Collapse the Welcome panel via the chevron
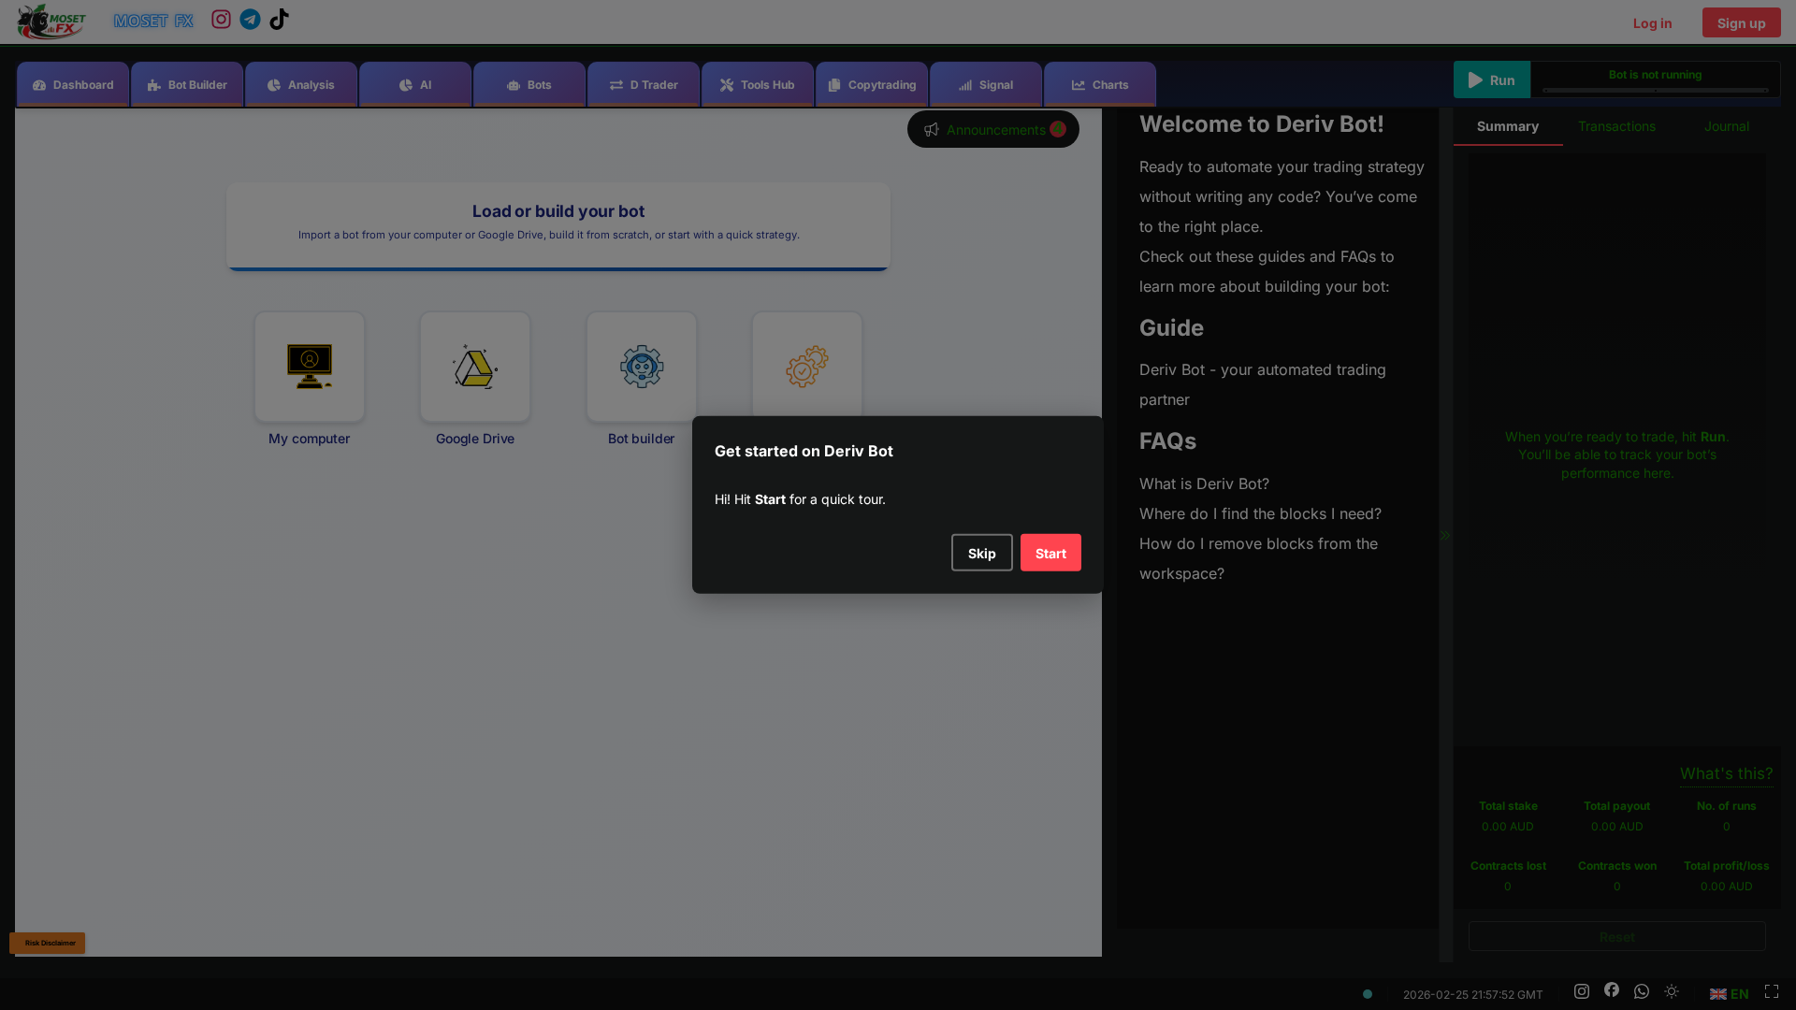Image resolution: width=1796 pixels, height=1010 pixels. click(1445, 535)
